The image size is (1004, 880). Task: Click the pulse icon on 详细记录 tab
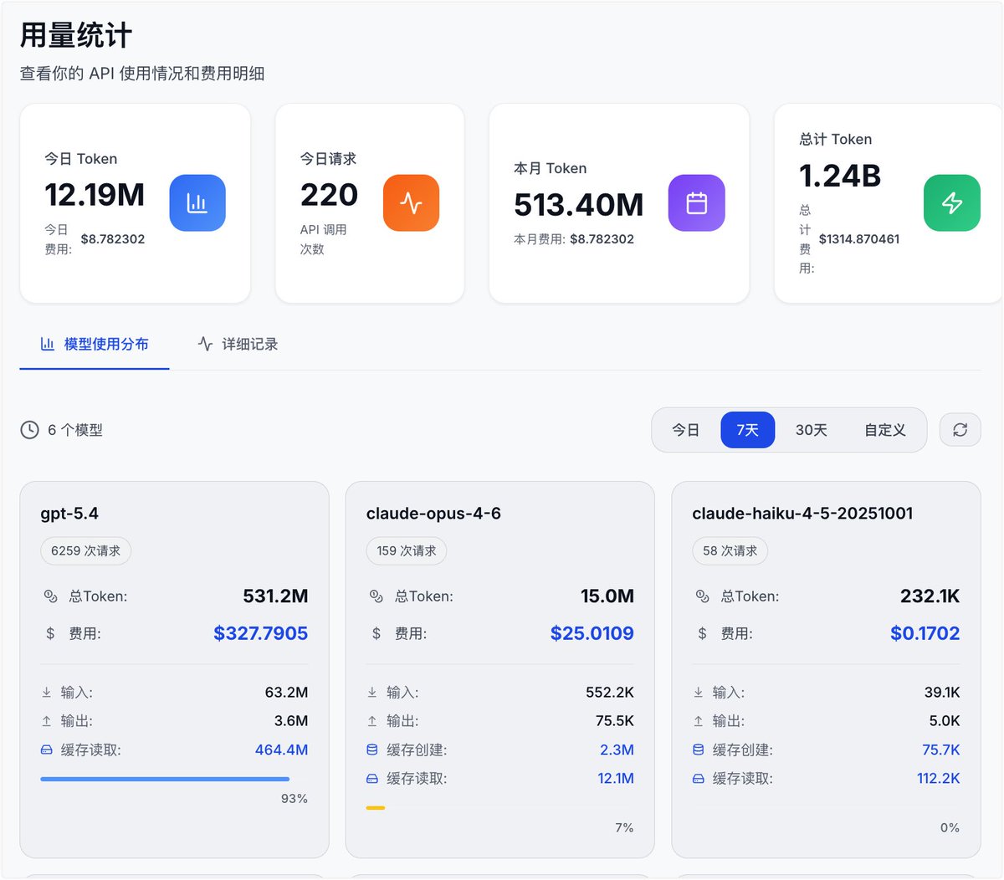[x=205, y=344]
